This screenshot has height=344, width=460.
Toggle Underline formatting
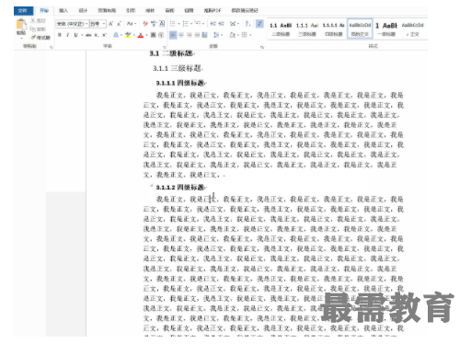pyautogui.click(x=75, y=35)
